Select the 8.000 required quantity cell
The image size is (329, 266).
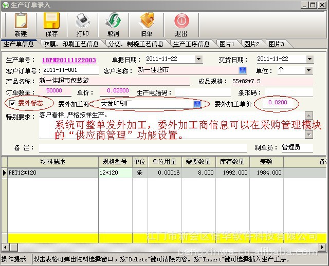198,173
